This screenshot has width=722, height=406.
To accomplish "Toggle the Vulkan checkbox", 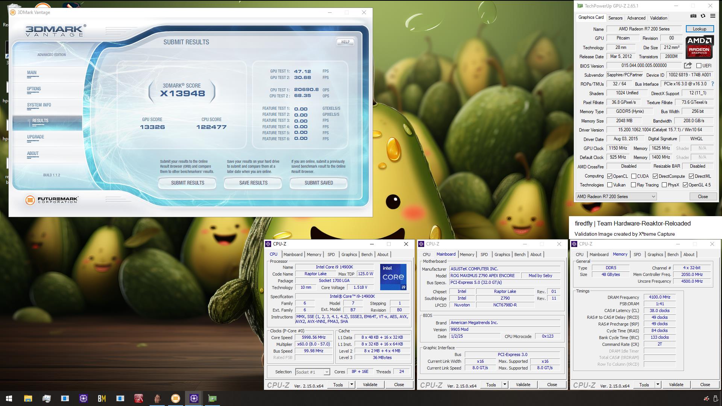I will (x=610, y=185).
